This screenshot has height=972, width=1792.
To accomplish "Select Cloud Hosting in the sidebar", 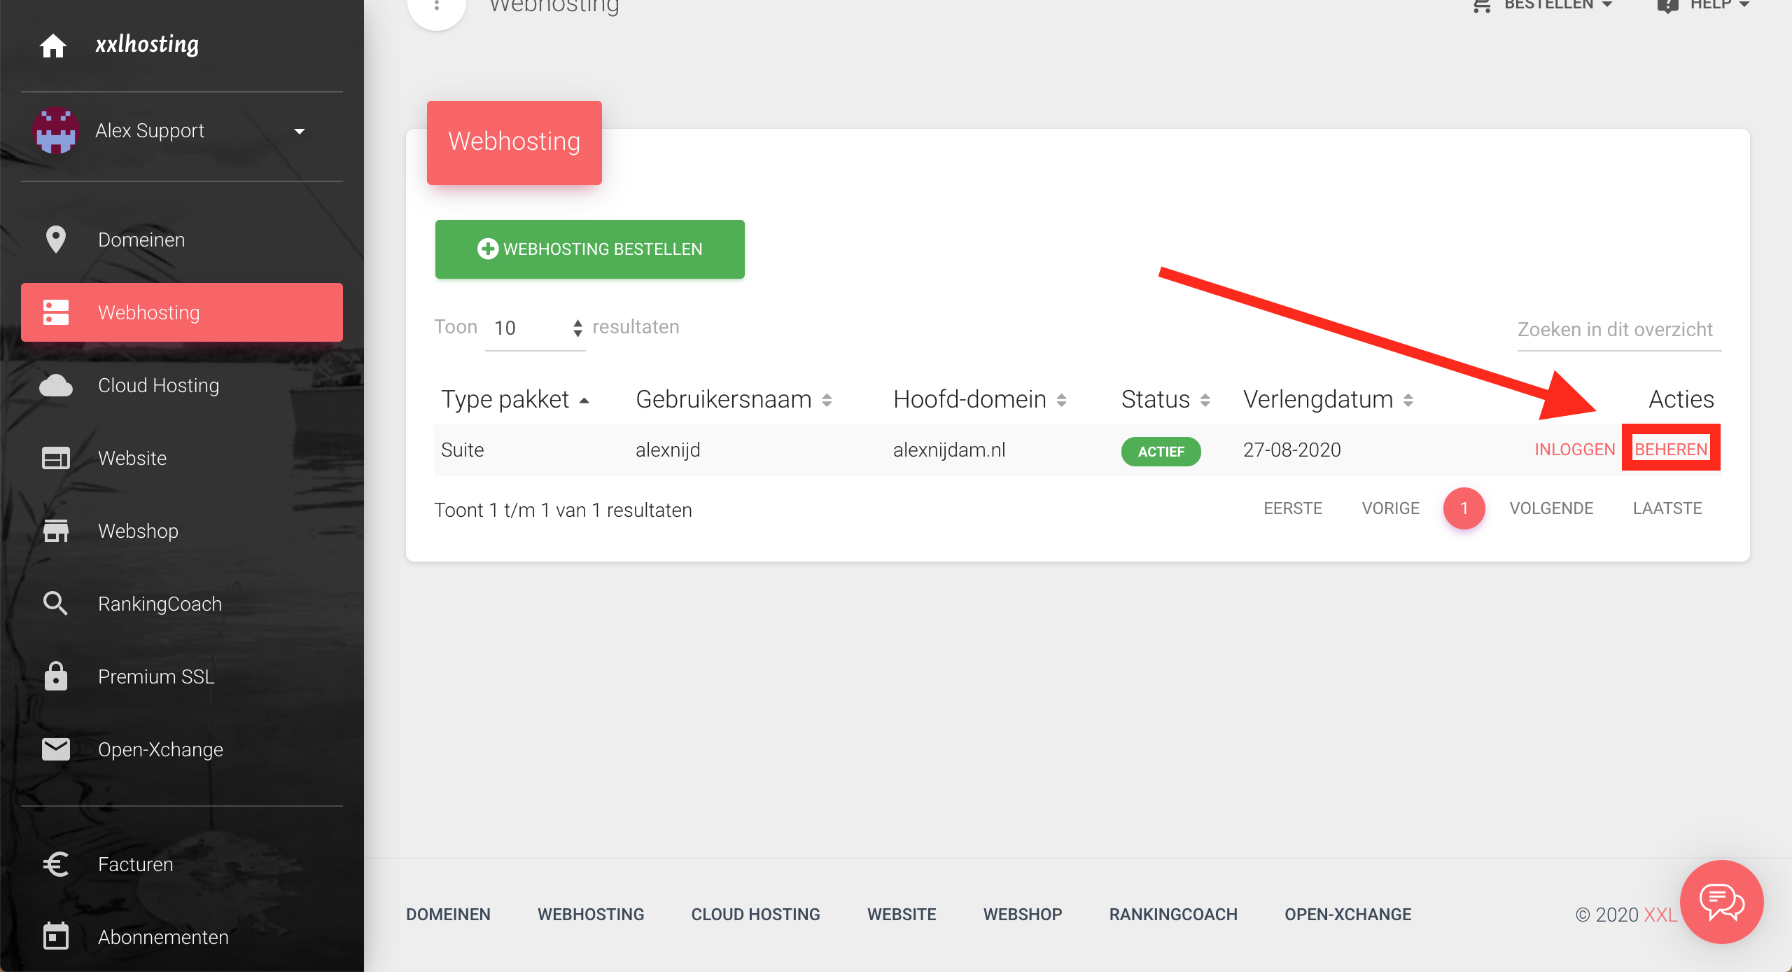I will (182, 385).
